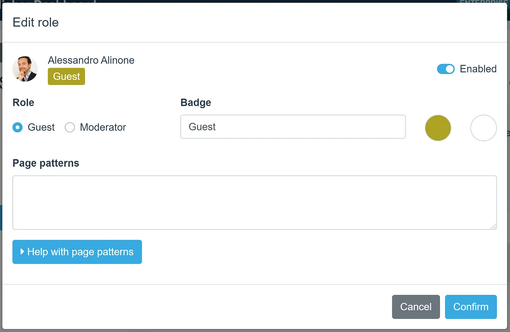
Task: Click the Guest badge under the user name
Action: click(66, 76)
